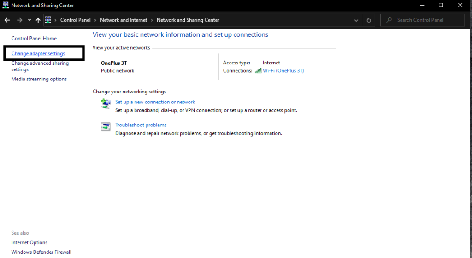
Task: Click the new connection setup icon
Action: click(x=106, y=103)
